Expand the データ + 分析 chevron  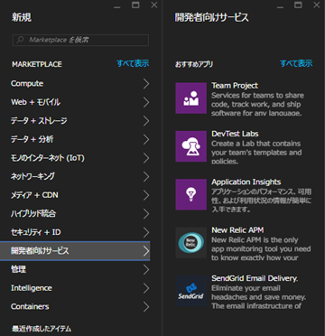coord(146,140)
